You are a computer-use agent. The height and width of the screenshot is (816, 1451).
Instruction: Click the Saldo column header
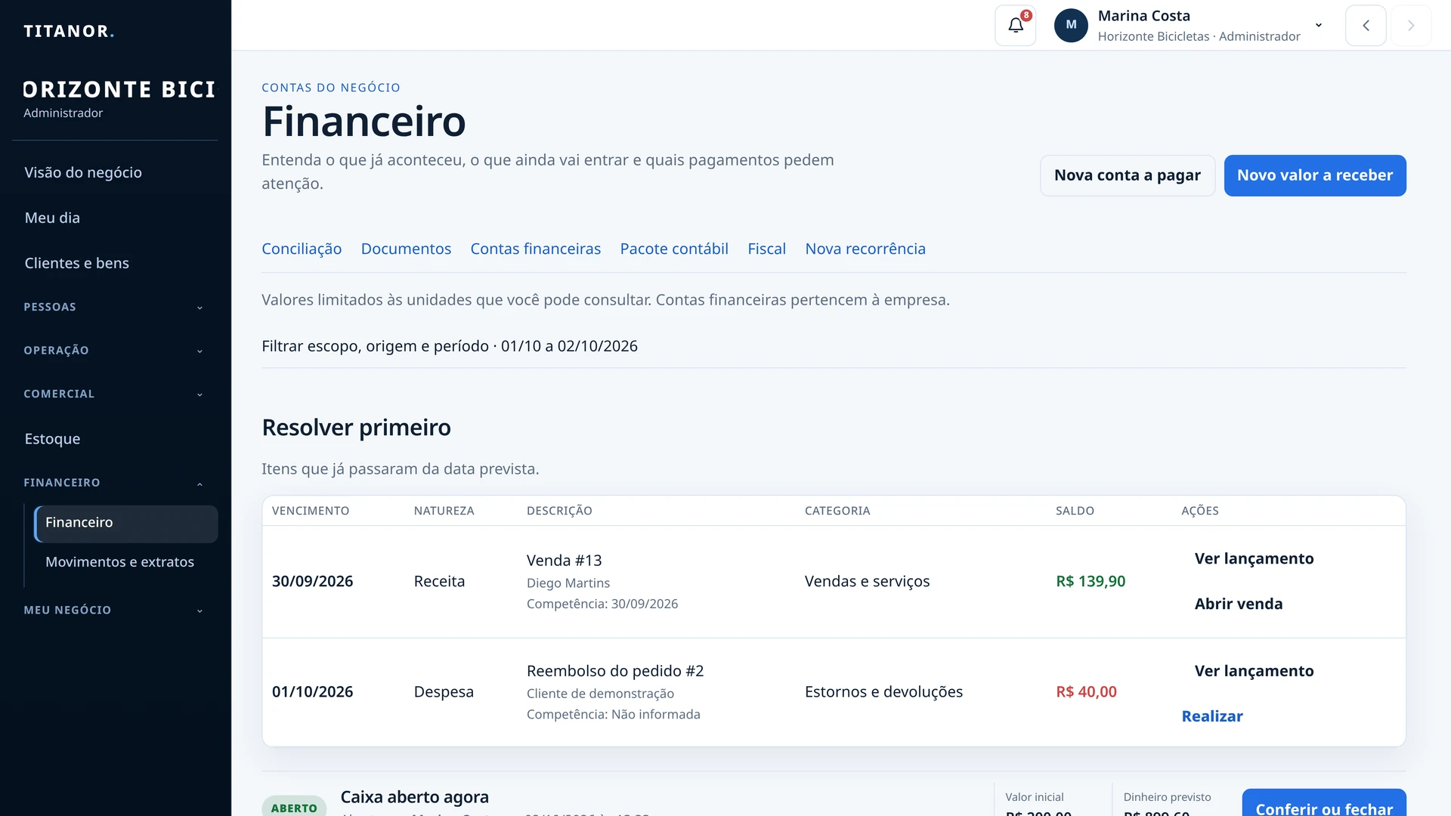(1075, 511)
